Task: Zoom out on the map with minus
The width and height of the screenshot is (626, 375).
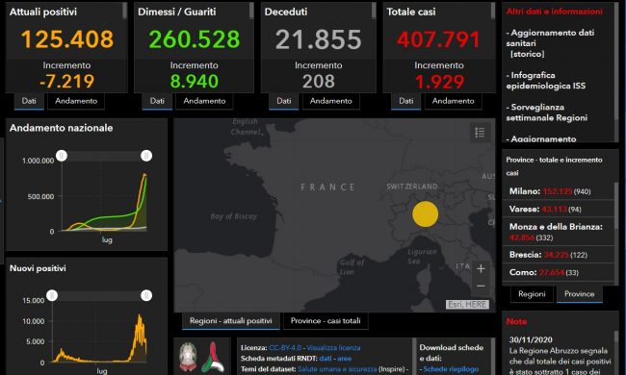Action: [481, 286]
